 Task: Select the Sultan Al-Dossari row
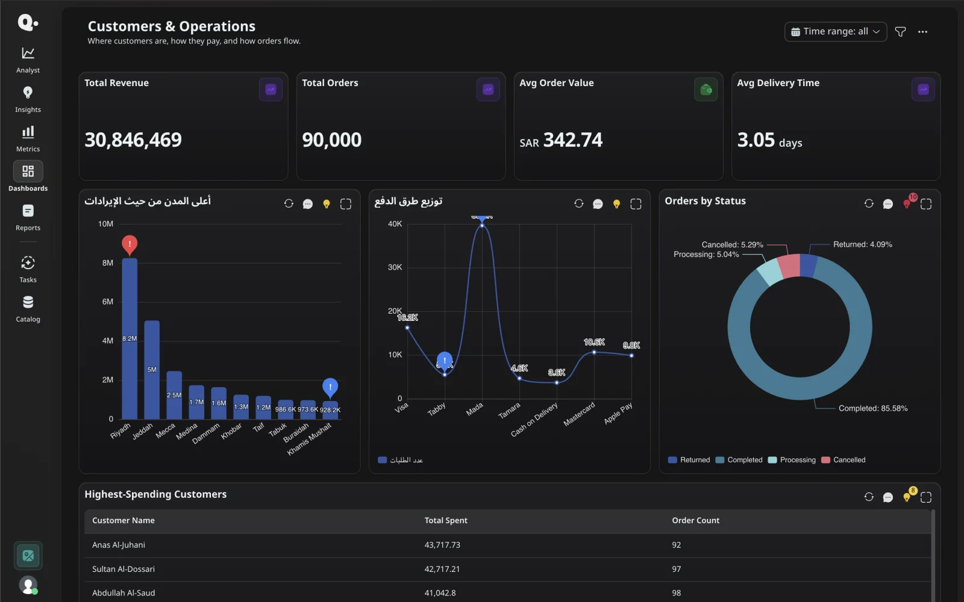pyautogui.click(x=507, y=569)
